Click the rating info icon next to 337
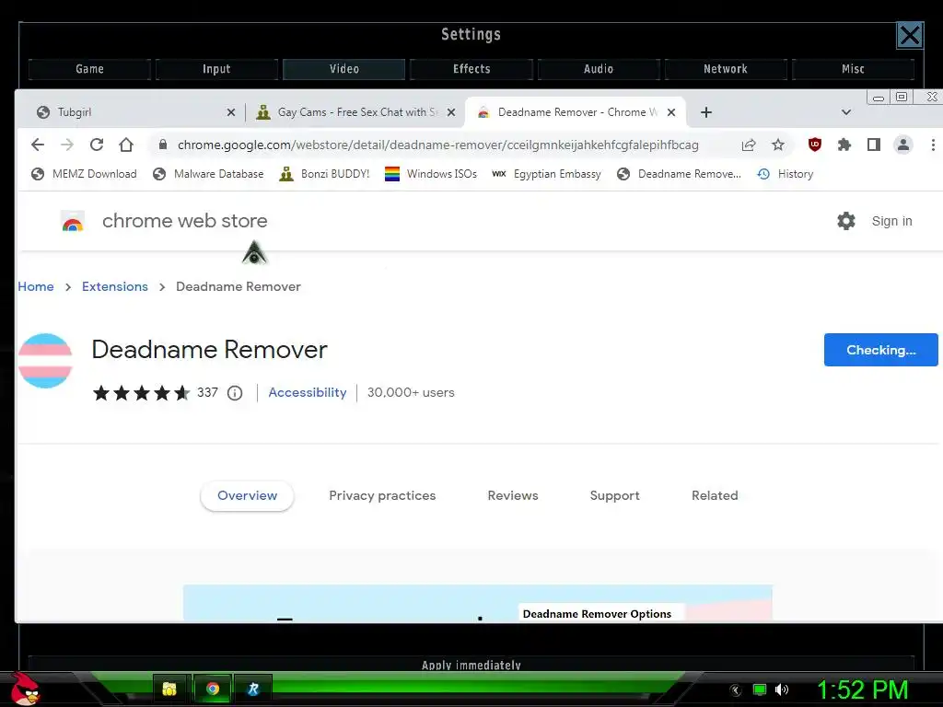Image resolution: width=943 pixels, height=707 pixels. pos(235,393)
